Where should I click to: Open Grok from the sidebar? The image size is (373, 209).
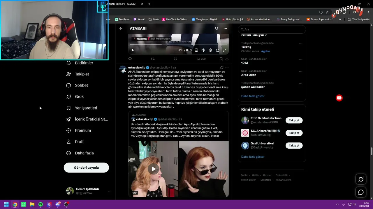coord(75,97)
